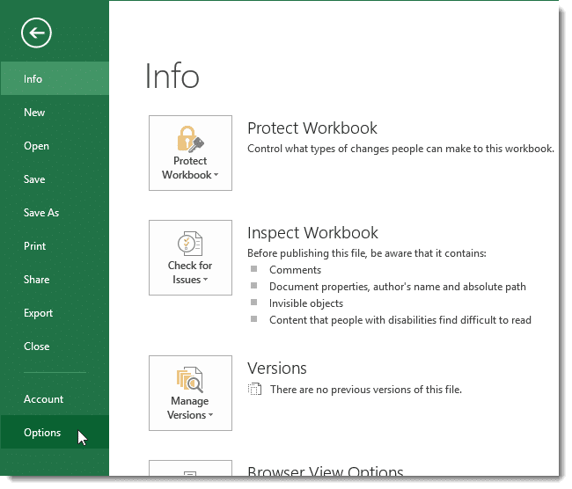Open the Account page
Viewport: 572px width, 489px height.
pyautogui.click(x=43, y=399)
